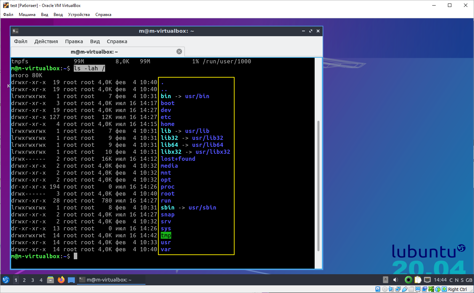Click the VirtualBox USB devices indicator
This screenshot has width=474, height=293.
405,289
